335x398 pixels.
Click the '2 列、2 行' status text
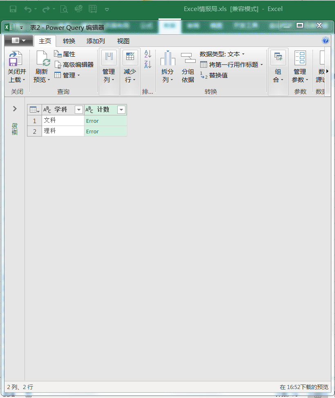coord(20,387)
